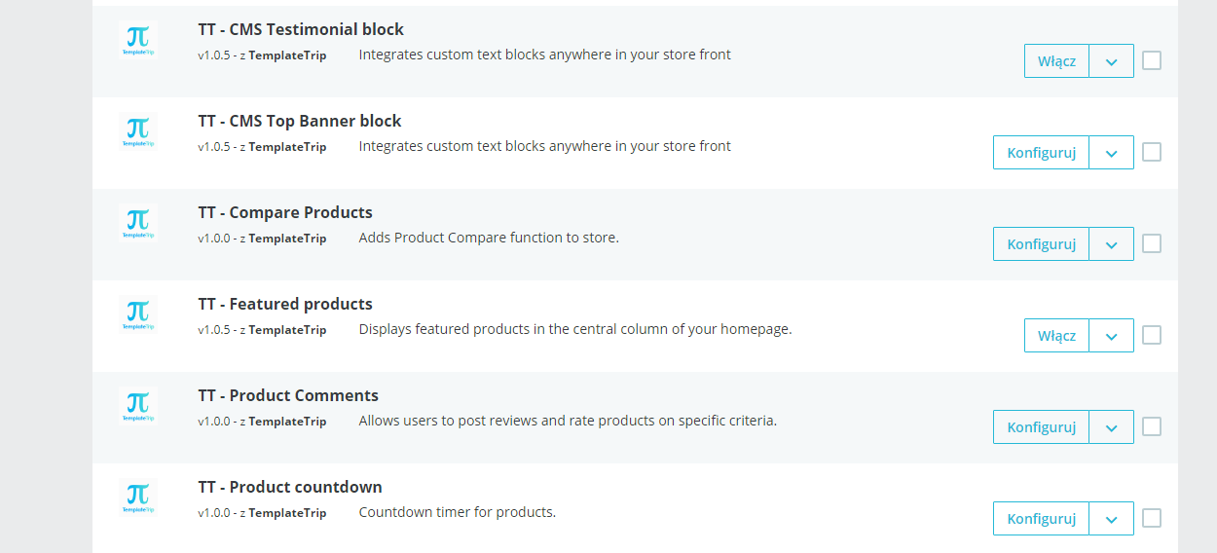The image size is (1217, 553).
Task: Click Konfiguruj for Product Comments
Action: click(1041, 427)
